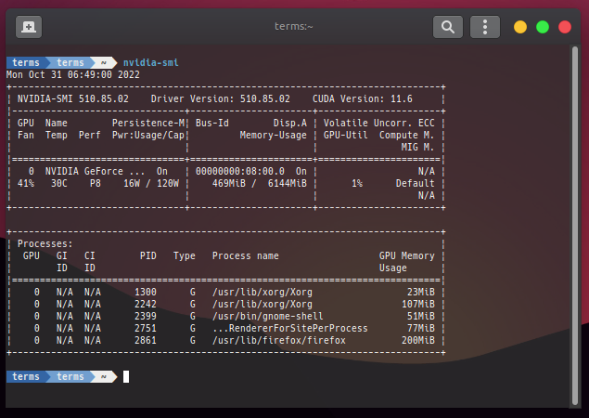Close the terminal with the red button
Viewport: 589px width, 418px height.
click(x=565, y=27)
